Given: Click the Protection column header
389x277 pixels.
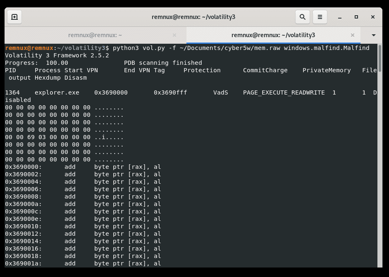Looking at the screenshot, I should (x=202, y=70).
